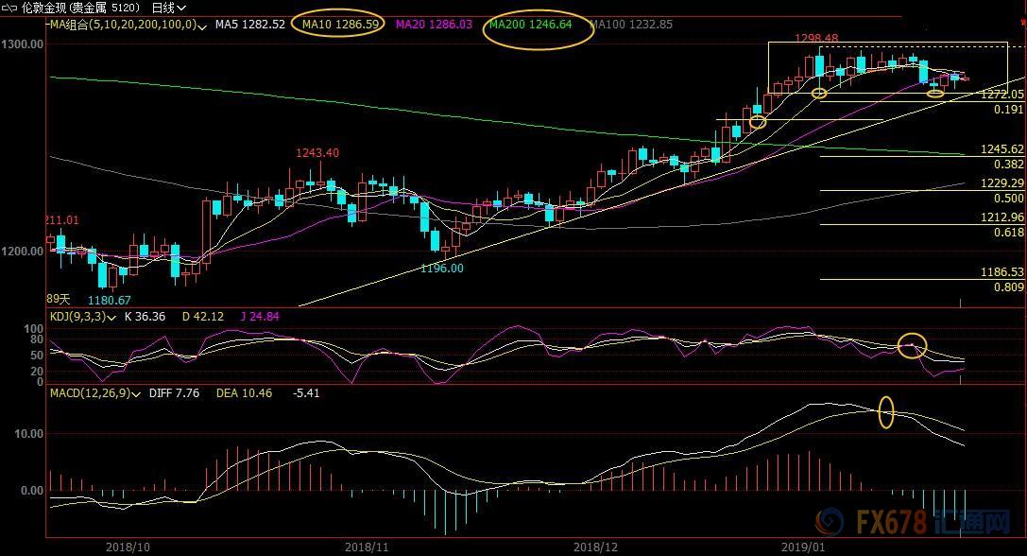
Task: Select the MA200 1246.64 label
Action: pos(531,25)
